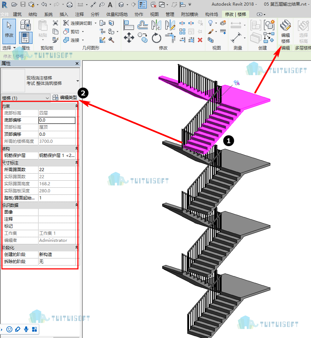Screen dimensions: 311x338
Task: Open the 视图 ribbon tab
Action: point(154,14)
